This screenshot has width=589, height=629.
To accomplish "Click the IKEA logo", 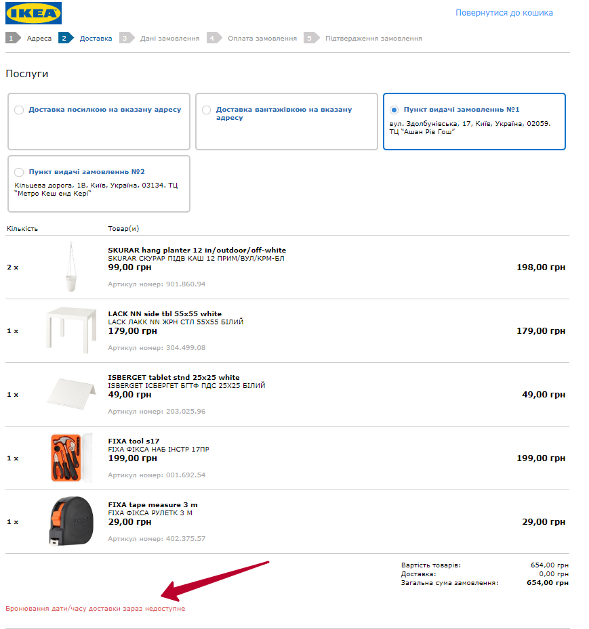I will pos(33,13).
